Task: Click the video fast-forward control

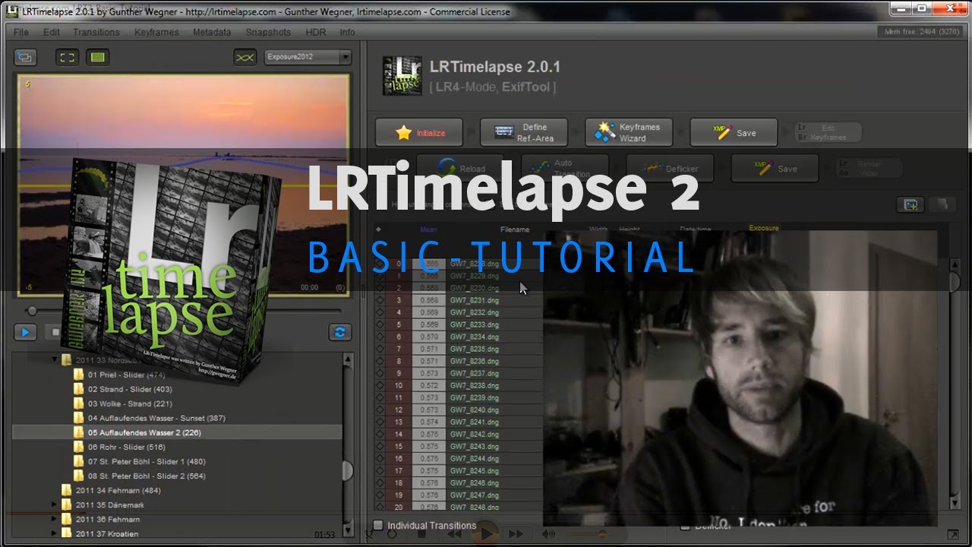Action: (516, 534)
